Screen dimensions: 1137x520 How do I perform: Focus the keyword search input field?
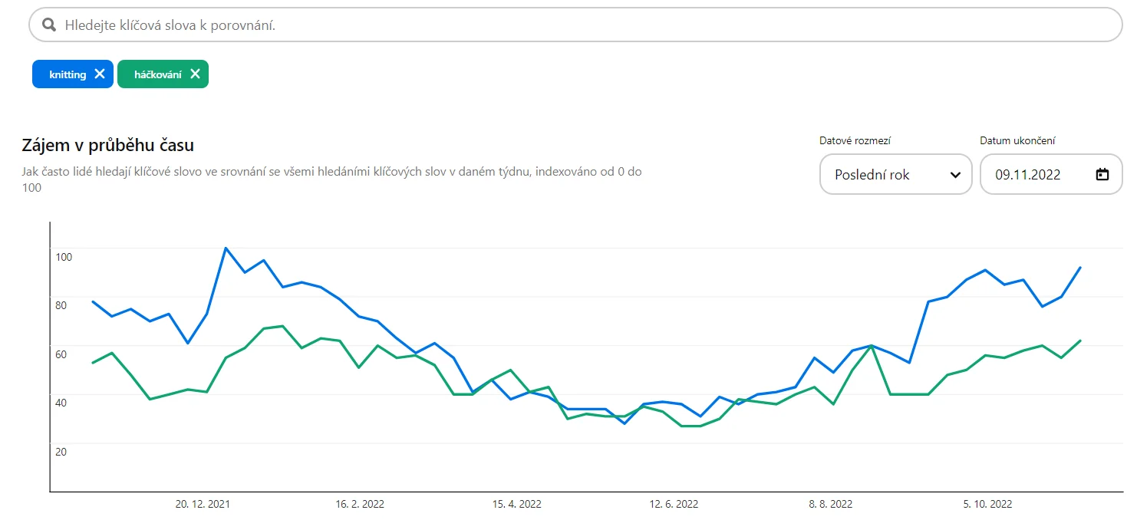575,25
